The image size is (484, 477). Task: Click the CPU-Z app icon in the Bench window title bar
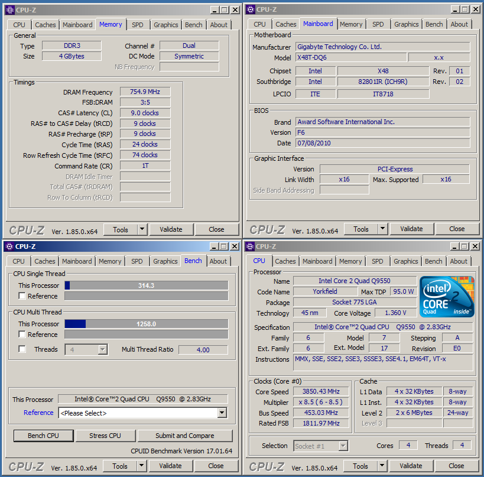[x=9, y=246]
